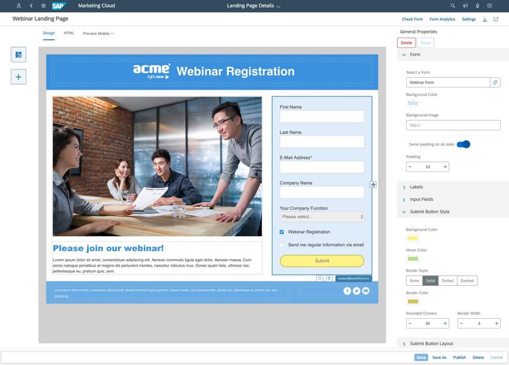Image resolution: width=509 pixels, height=365 pixels.
Task: Increase Rounded Corners value
Action: coord(445,324)
